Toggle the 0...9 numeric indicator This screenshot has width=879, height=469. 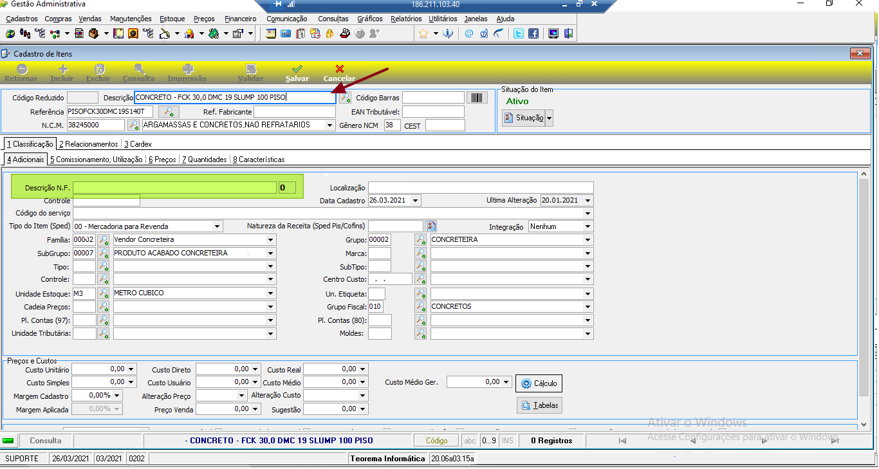pos(488,441)
